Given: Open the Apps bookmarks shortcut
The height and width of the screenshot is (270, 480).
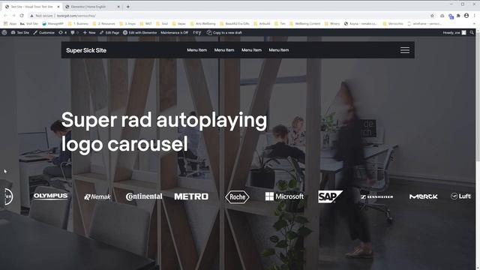Looking at the screenshot, I should coord(10,23).
